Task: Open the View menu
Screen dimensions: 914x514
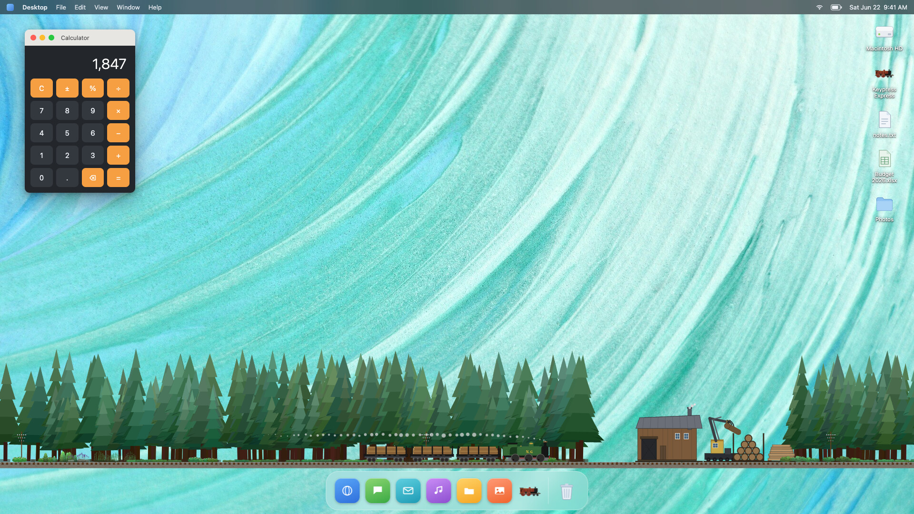Action: tap(101, 7)
